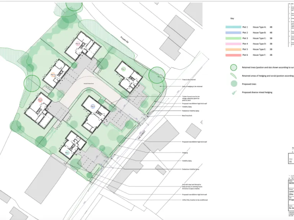Click the Plot 6 red color swatch
This screenshot has width=294, height=220.
click(x=233, y=55)
